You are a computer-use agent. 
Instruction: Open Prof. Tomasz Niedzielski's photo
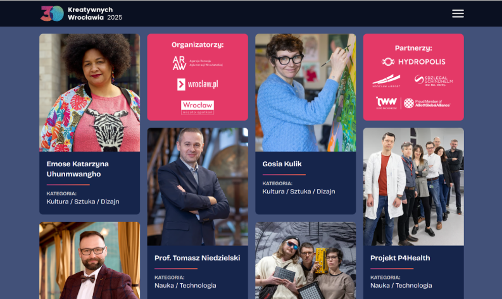coord(198,186)
